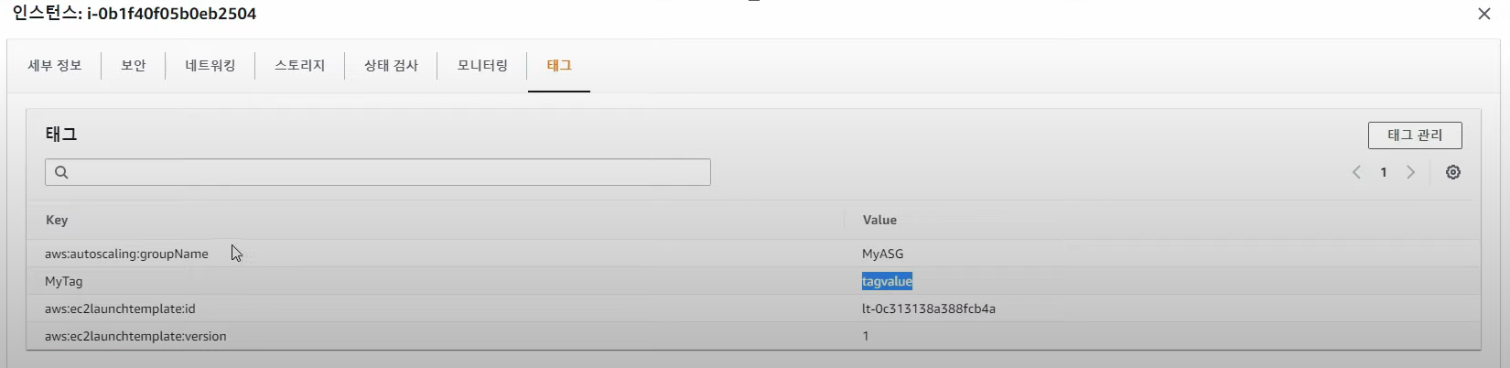The width and height of the screenshot is (1510, 368).
Task: Sort by the Key column header
Action: pyautogui.click(x=57, y=220)
